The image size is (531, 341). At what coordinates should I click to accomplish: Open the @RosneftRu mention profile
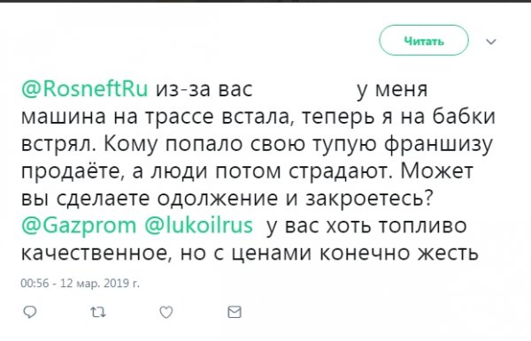click(x=84, y=89)
